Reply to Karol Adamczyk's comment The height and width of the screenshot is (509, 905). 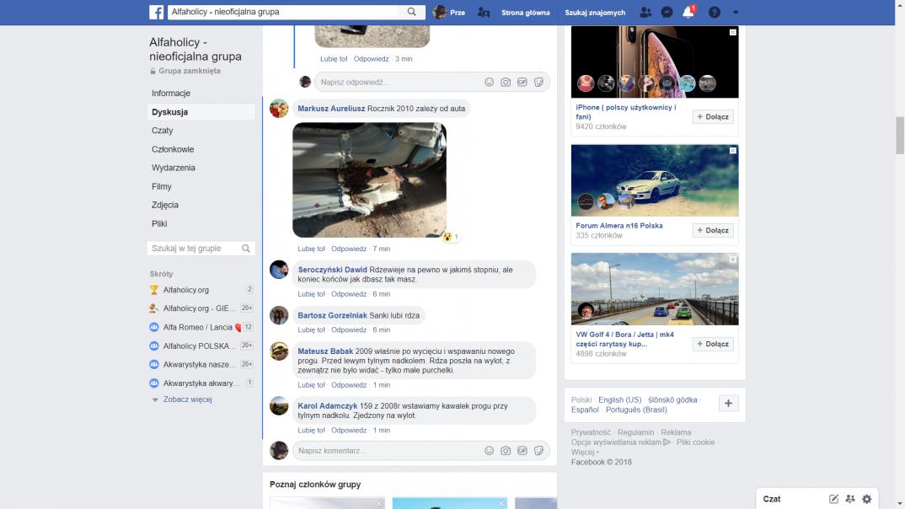point(349,431)
